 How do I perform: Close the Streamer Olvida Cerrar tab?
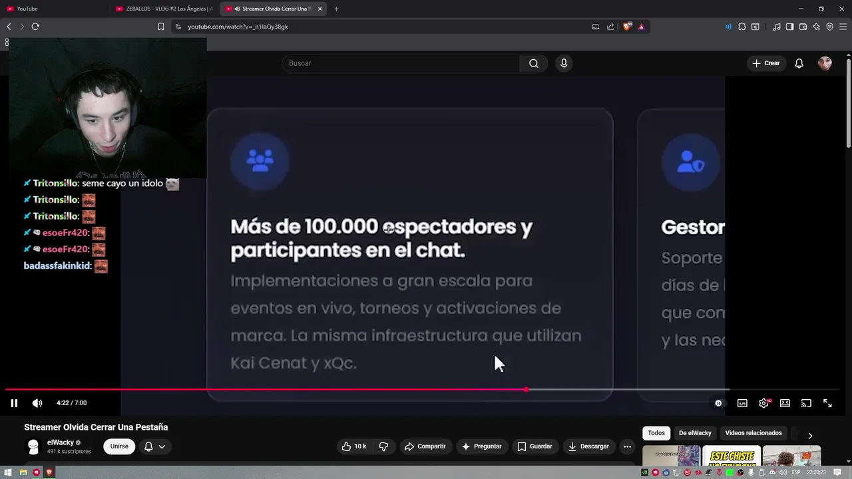(319, 9)
